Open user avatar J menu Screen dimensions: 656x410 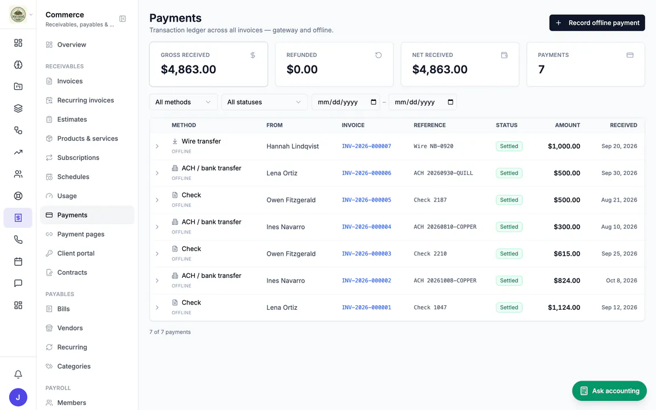coord(18,397)
